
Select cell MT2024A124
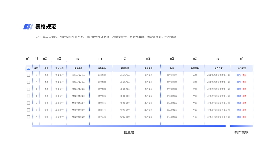[78, 82]
